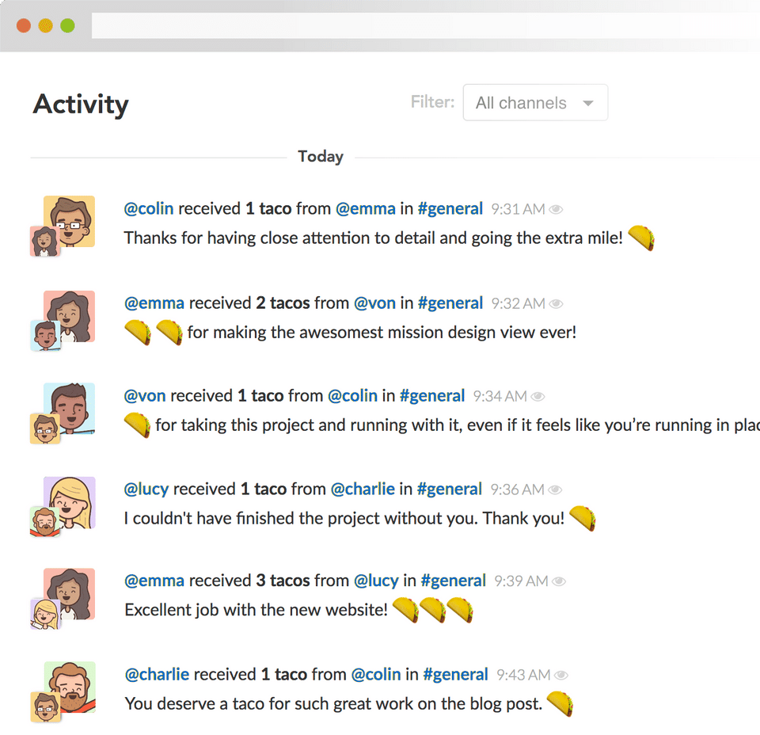Open colin's large avatar in the first entry

click(70, 222)
